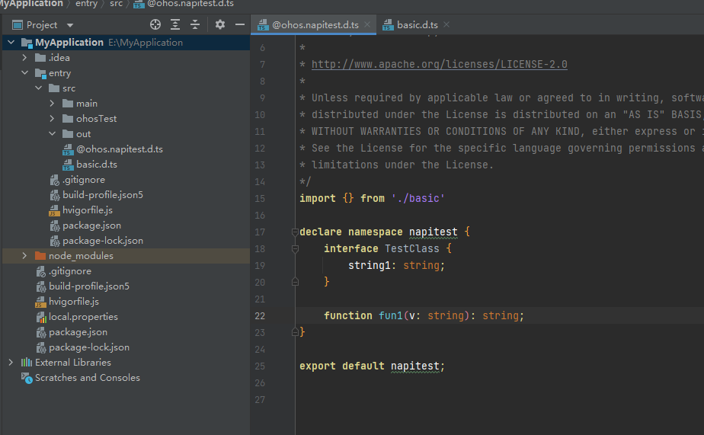Viewport: 704px width, 435px height.
Task: Hide the Project panel with minus icon
Action: click(x=239, y=25)
